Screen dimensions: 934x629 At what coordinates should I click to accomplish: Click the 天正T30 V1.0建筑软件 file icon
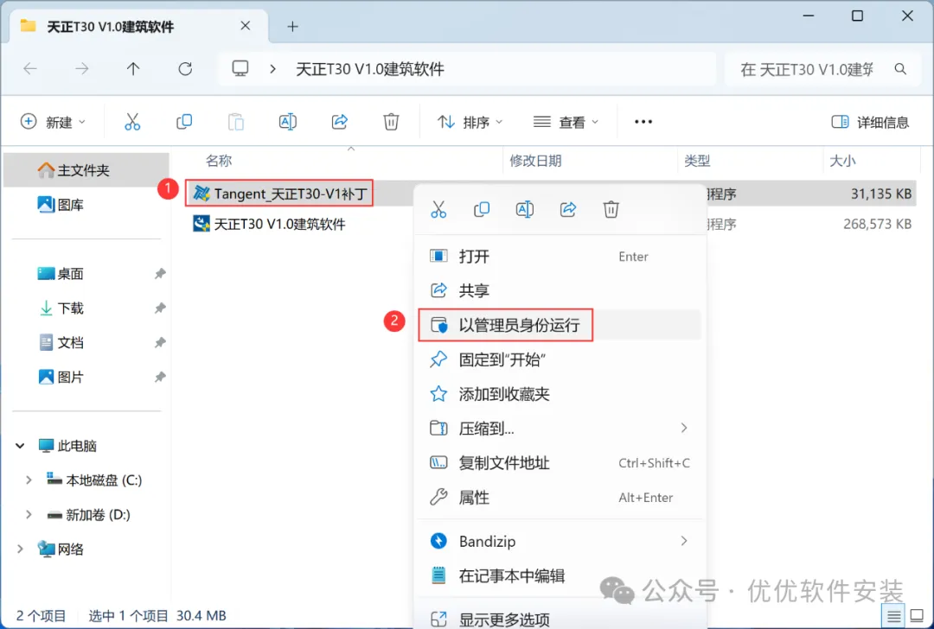coord(202,224)
